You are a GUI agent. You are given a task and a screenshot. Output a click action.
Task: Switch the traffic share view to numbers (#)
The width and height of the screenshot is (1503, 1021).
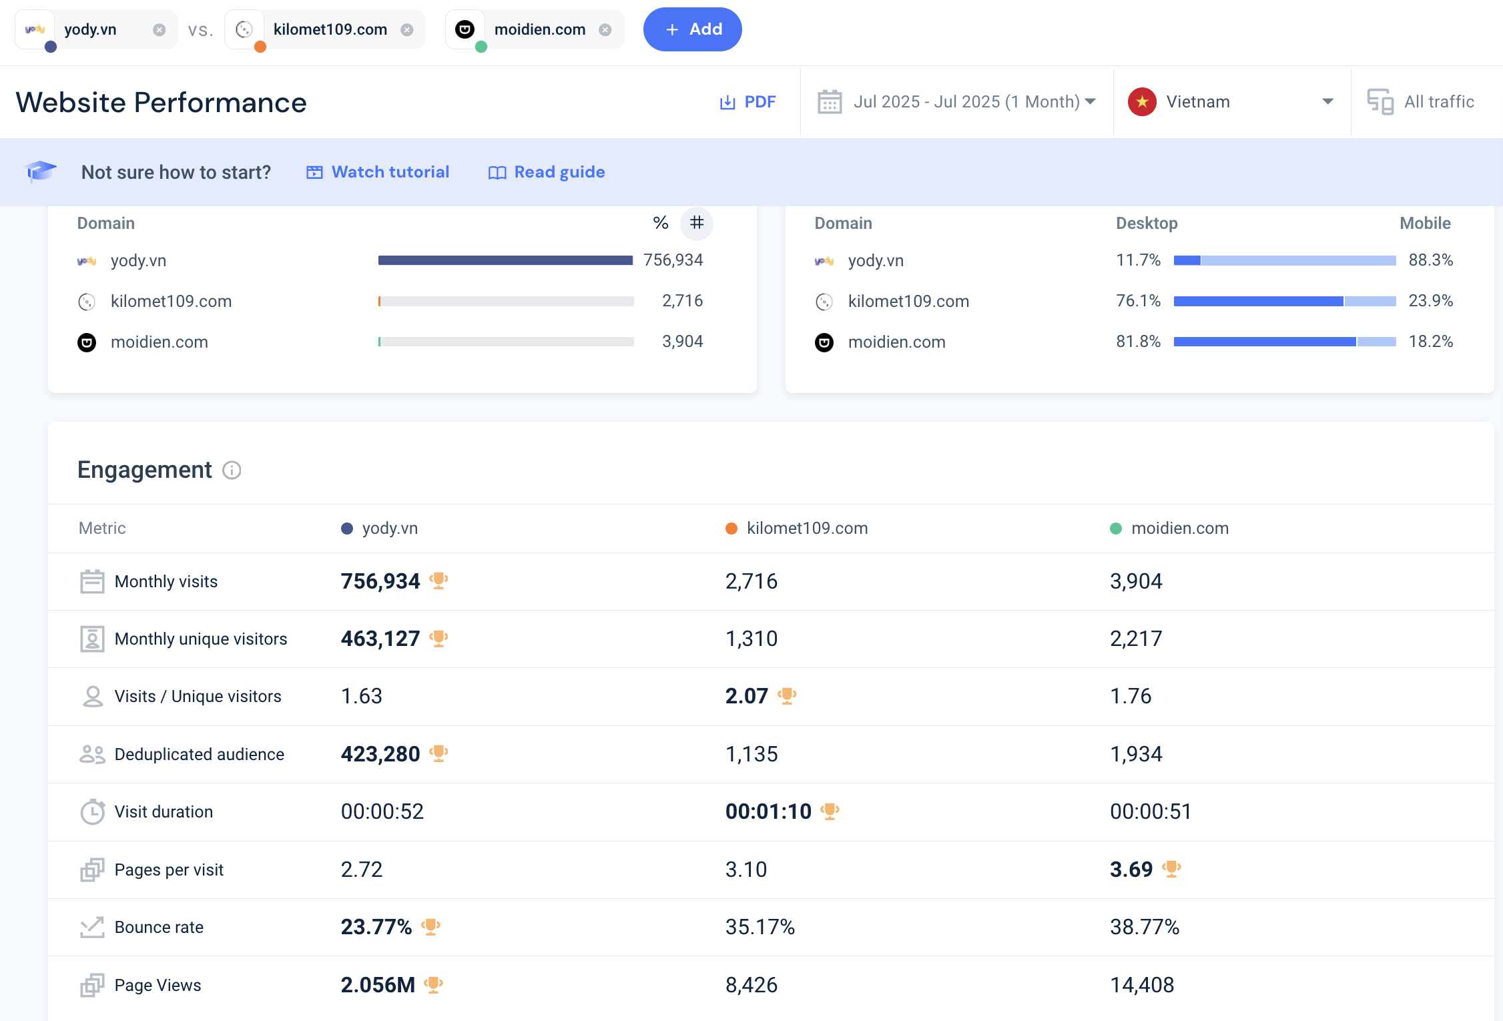click(697, 223)
